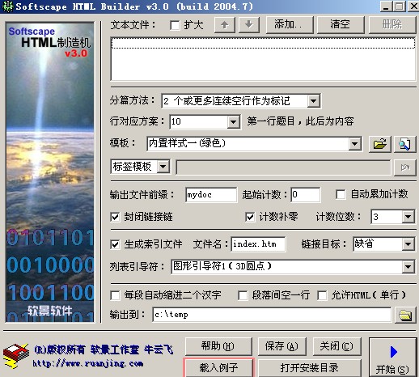
Task: Click the 版权所有 软景工作室 text
Action: coord(104,349)
